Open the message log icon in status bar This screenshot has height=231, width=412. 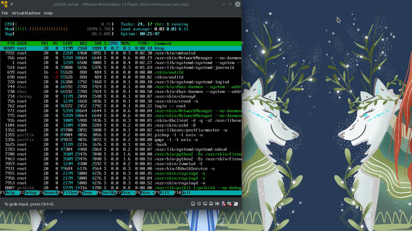coord(236,204)
